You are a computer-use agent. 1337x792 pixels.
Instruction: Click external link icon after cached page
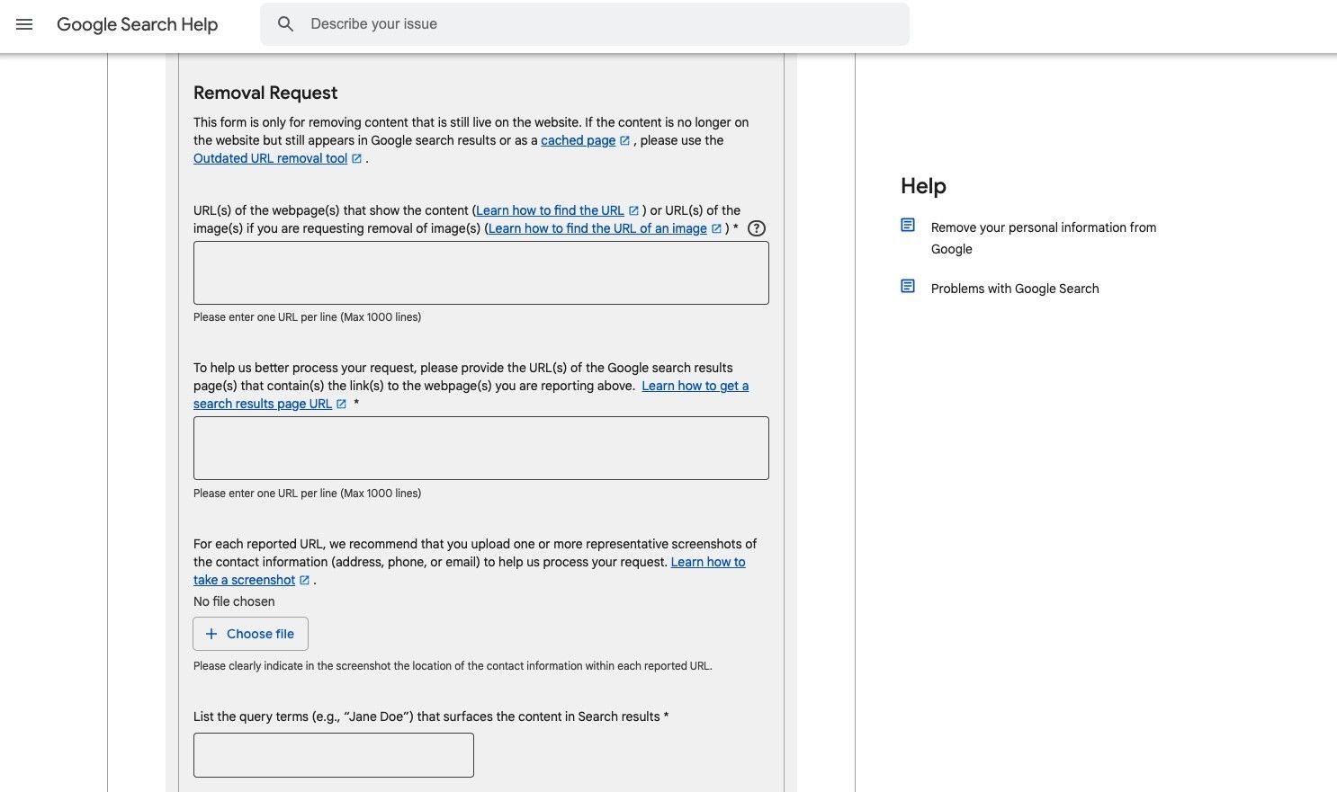click(624, 140)
